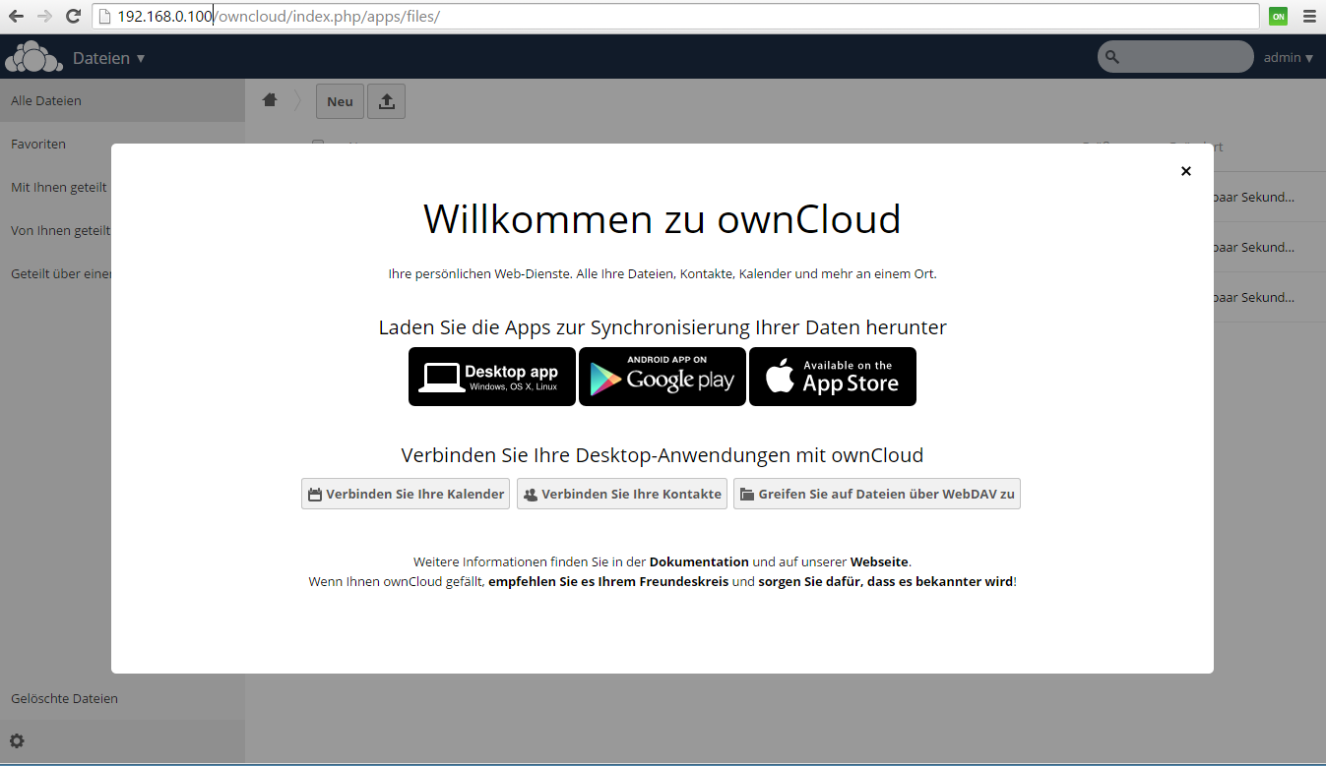Viewport: 1326px width, 766px height.
Task: Click empfehlen Sie es Ihrem Freundeskreis link
Action: pos(608,581)
